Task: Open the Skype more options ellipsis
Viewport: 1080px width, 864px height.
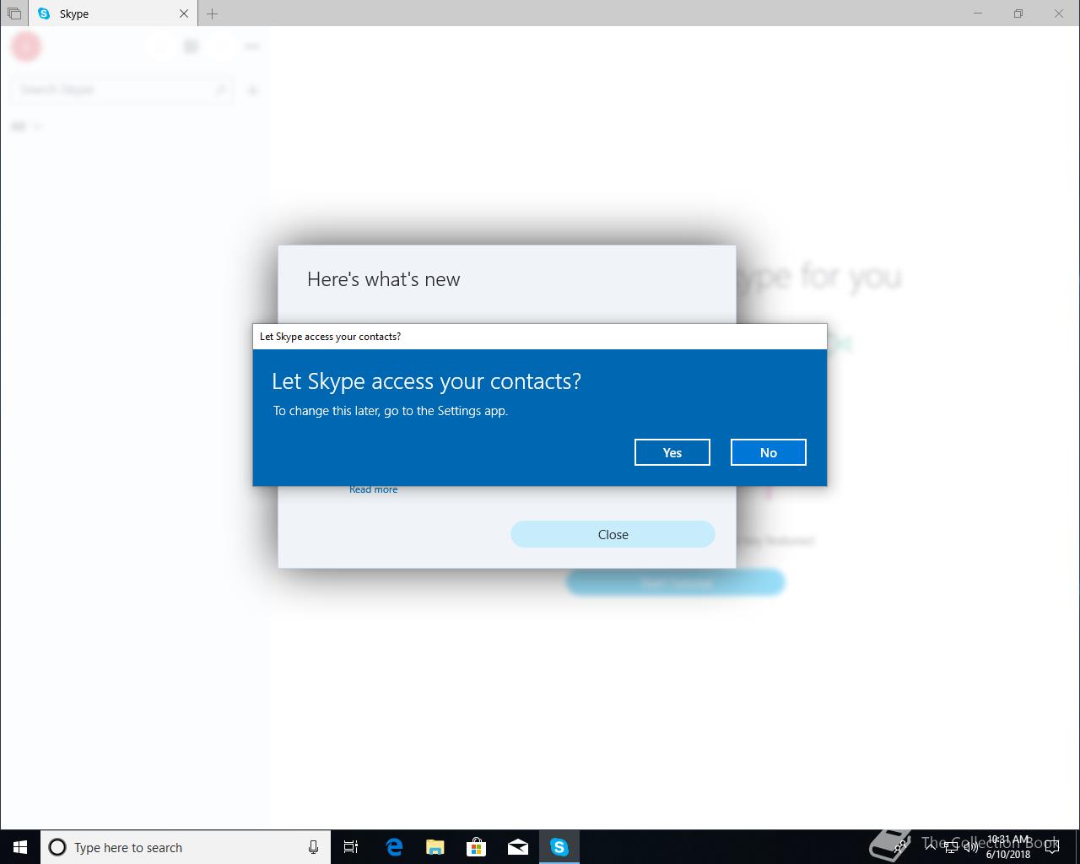Action: tap(251, 46)
